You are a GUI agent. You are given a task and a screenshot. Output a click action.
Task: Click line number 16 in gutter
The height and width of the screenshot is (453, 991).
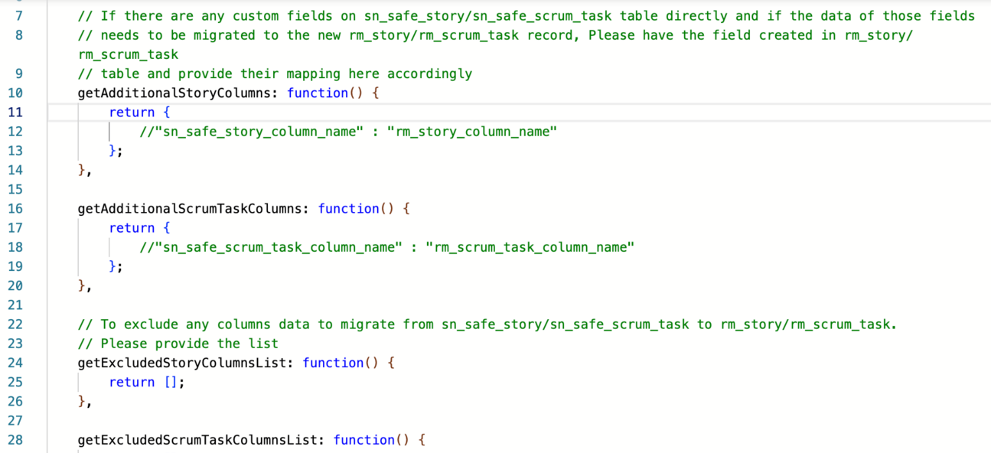tap(15, 208)
